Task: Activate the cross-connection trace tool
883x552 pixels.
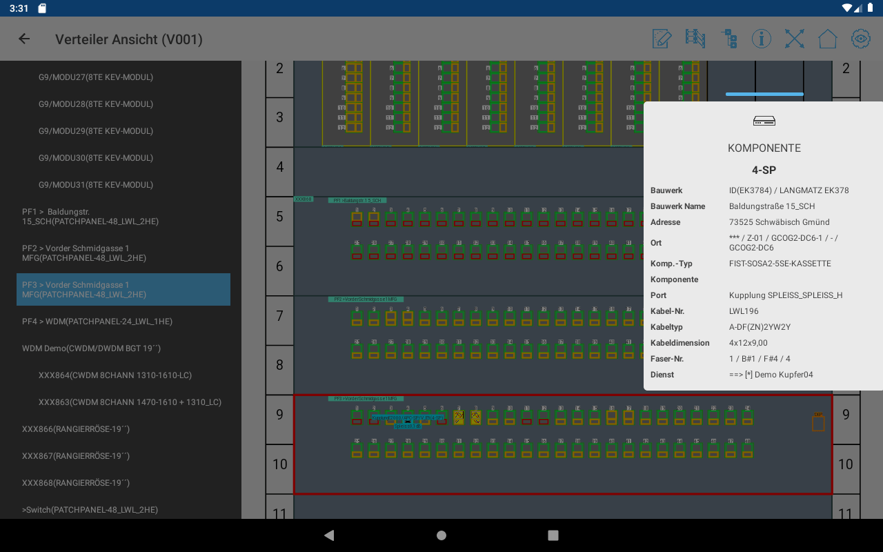Action: (x=794, y=39)
